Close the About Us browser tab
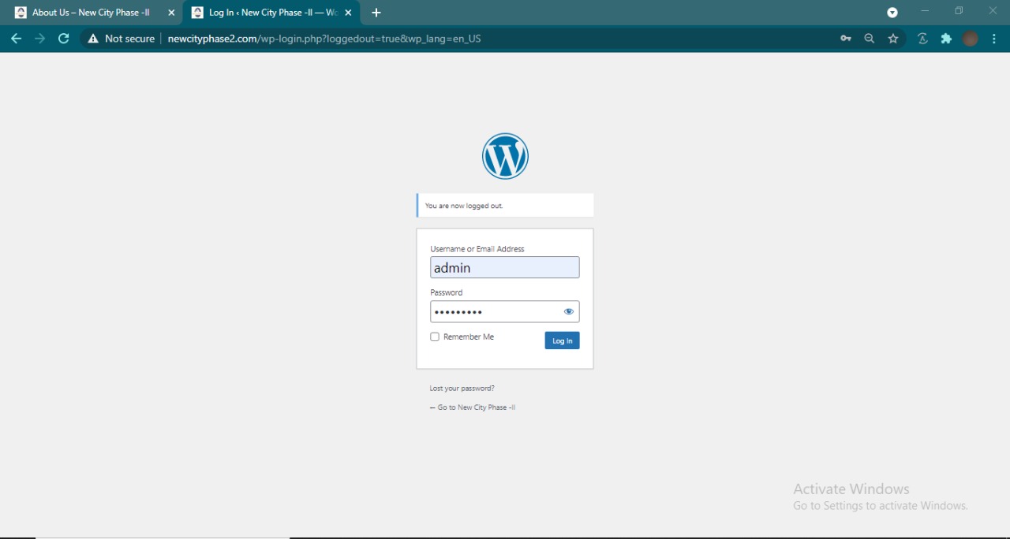This screenshot has width=1010, height=539. coord(171,13)
